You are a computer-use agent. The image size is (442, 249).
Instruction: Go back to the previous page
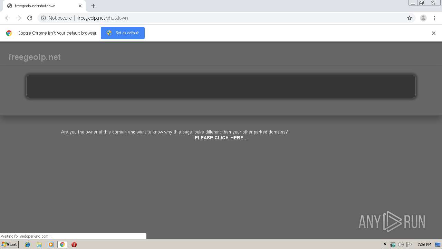8,18
